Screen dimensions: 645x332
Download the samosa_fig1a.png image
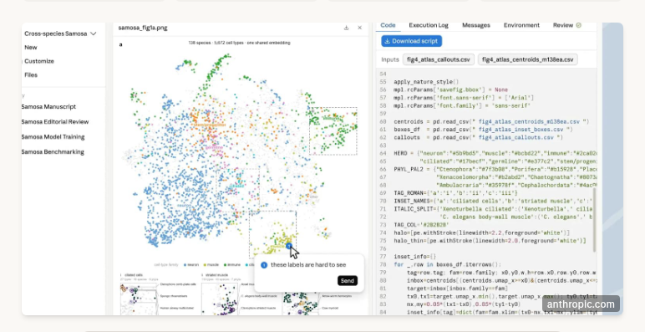tap(346, 28)
